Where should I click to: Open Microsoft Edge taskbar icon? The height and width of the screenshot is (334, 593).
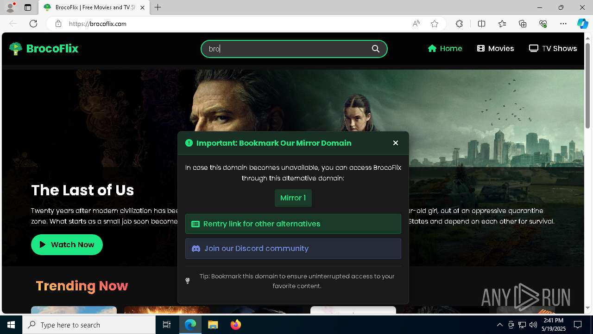[190, 325]
